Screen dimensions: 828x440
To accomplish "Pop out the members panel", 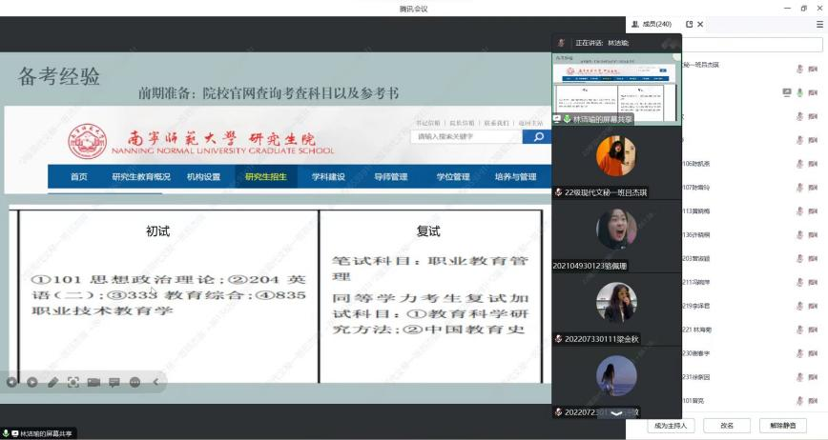I will 689,25.
